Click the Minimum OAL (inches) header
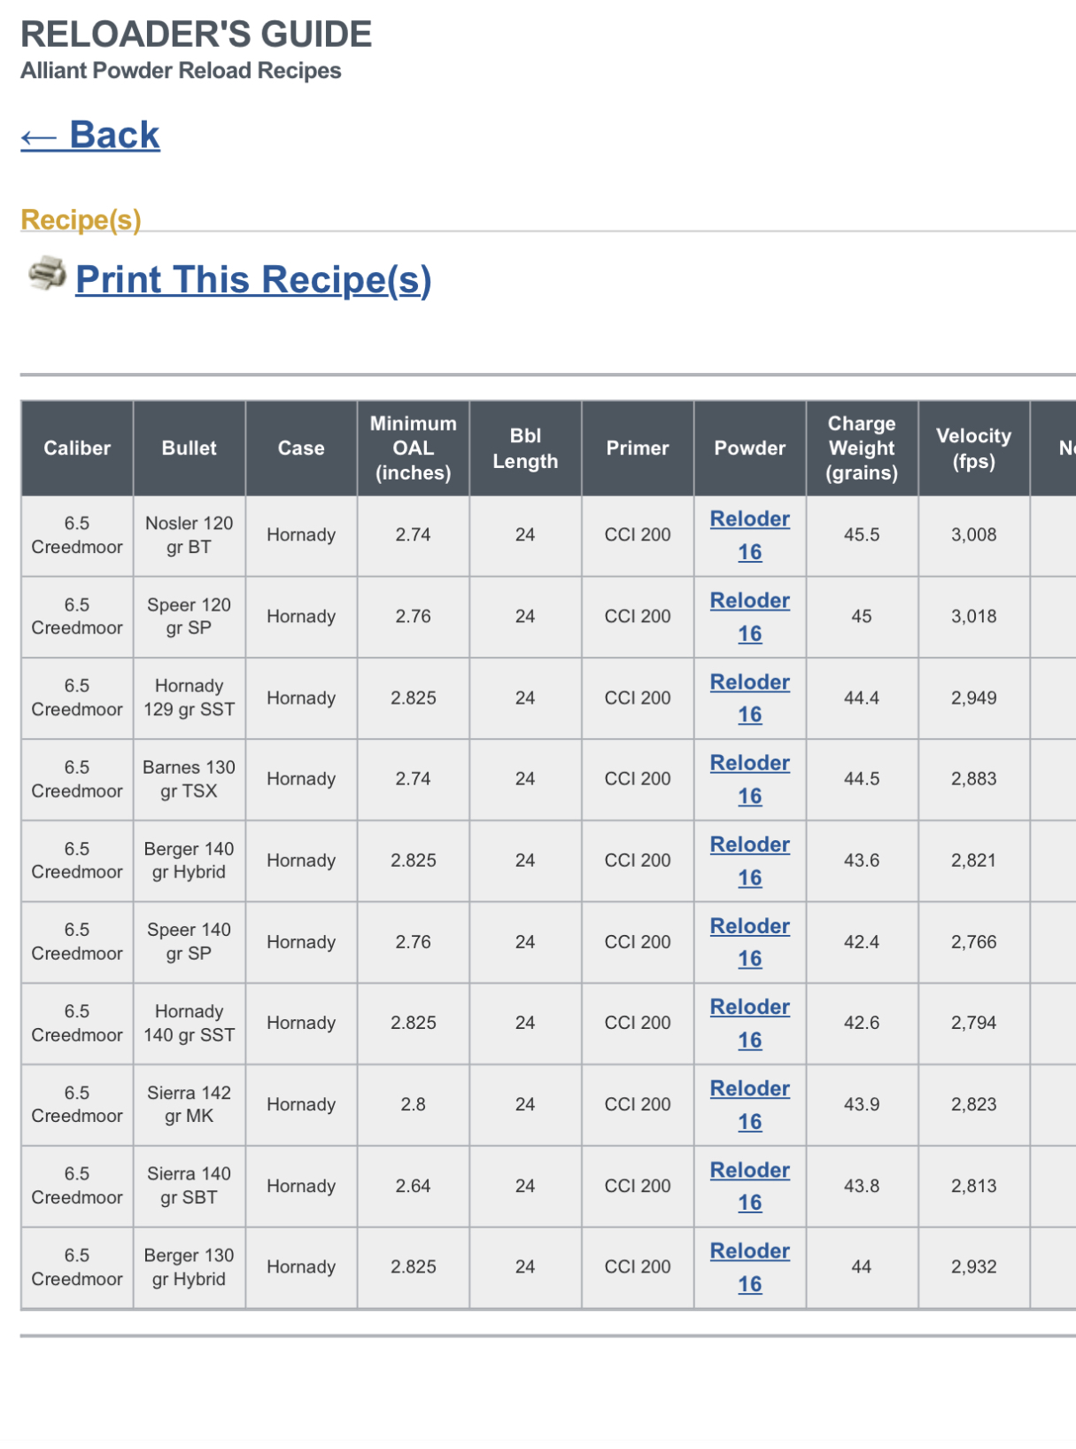This screenshot has width=1076, height=1449. (x=413, y=448)
